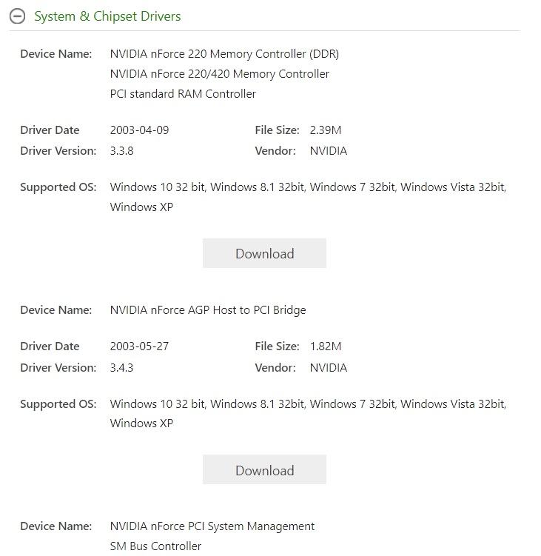The height and width of the screenshot is (556, 541).
Task: Click the System & Chipset Drivers heading text
Action: 107,16
